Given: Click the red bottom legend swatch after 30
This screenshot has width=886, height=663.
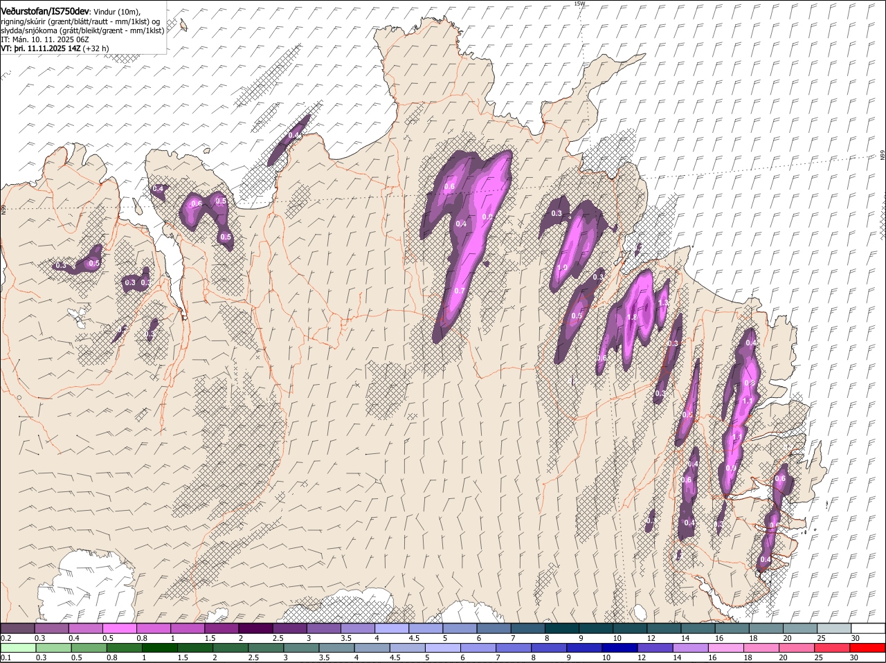Looking at the screenshot, I should pos(868,648).
